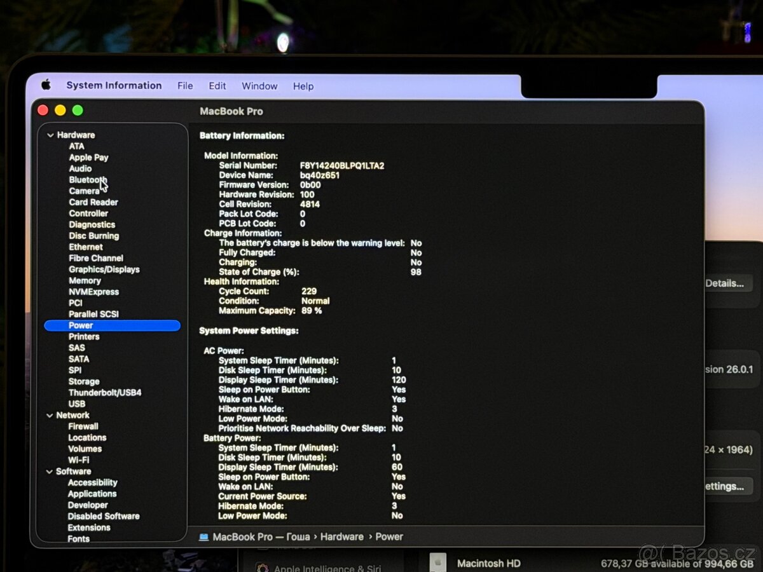
Task: Select Fibre Channel in the sidebar
Action: pyautogui.click(x=96, y=258)
